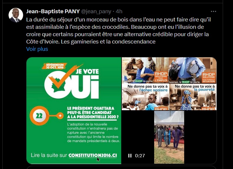Open the tweet's 4h timestamp

(119, 11)
